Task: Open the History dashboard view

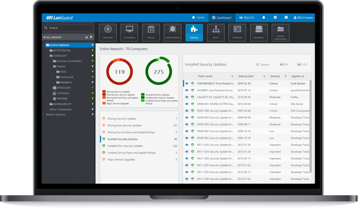Action: (x=151, y=32)
